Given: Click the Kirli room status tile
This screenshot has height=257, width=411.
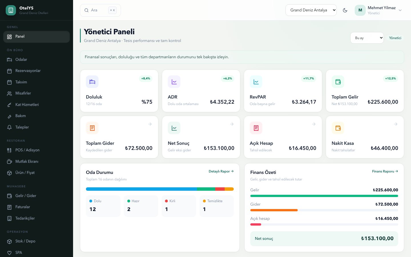Looking at the screenshot, I should tap(179, 206).
